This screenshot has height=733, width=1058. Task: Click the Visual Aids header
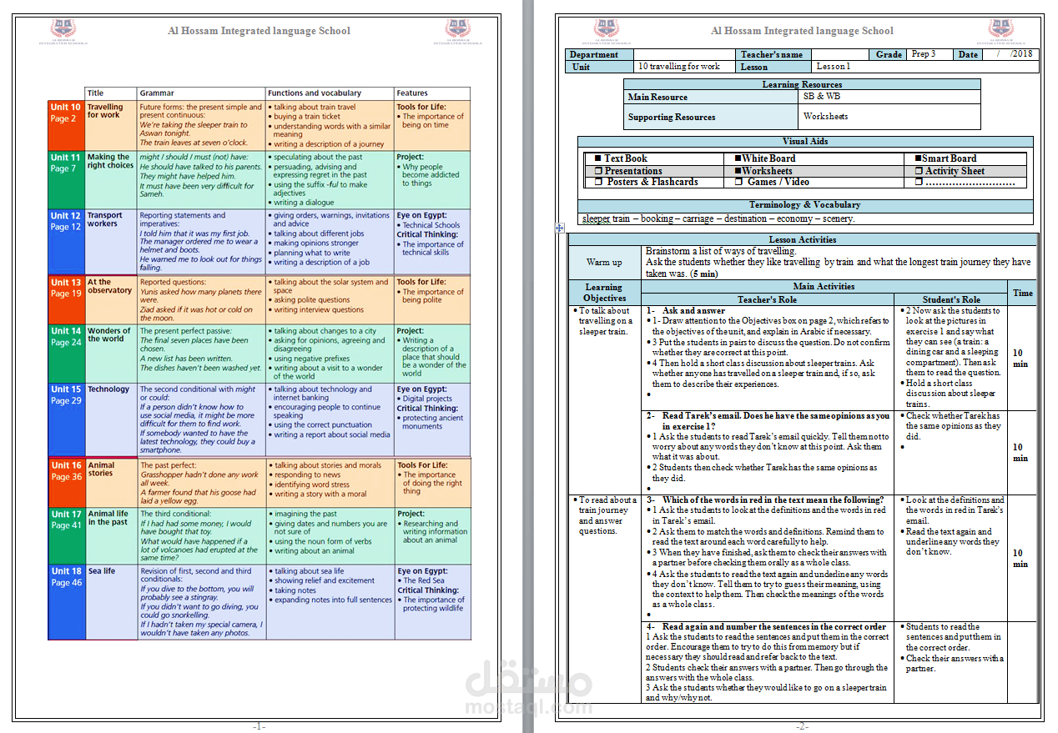(x=805, y=142)
